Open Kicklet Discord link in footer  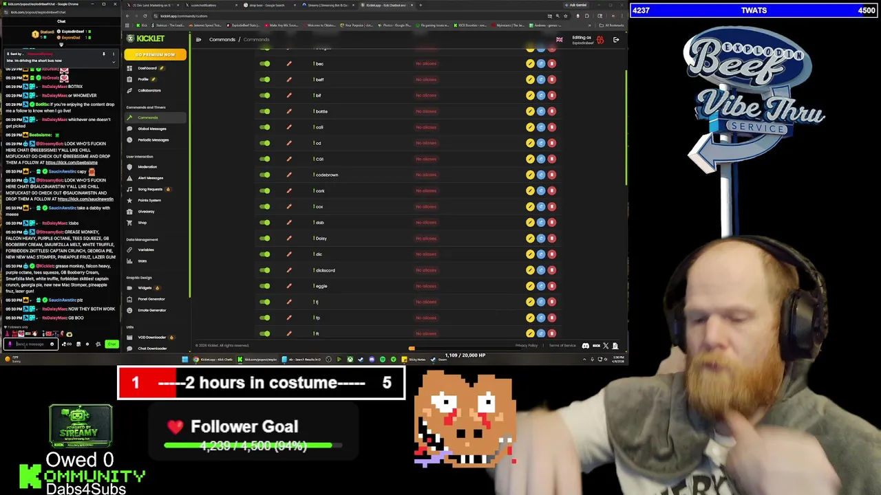coord(585,346)
